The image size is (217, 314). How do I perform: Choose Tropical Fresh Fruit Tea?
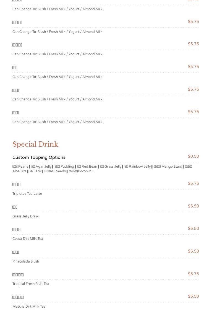[31, 284]
